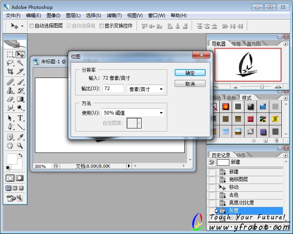Click the 输出(O) resolution input field
This screenshot has height=234, width=293.
pyautogui.click(x=113, y=88)
